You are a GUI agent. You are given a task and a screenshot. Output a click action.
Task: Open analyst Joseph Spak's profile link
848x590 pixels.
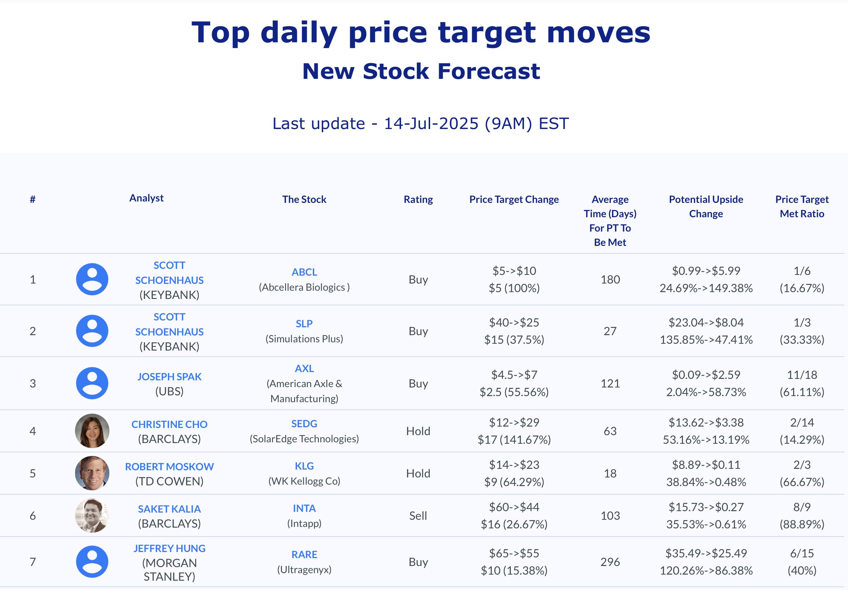170,377
